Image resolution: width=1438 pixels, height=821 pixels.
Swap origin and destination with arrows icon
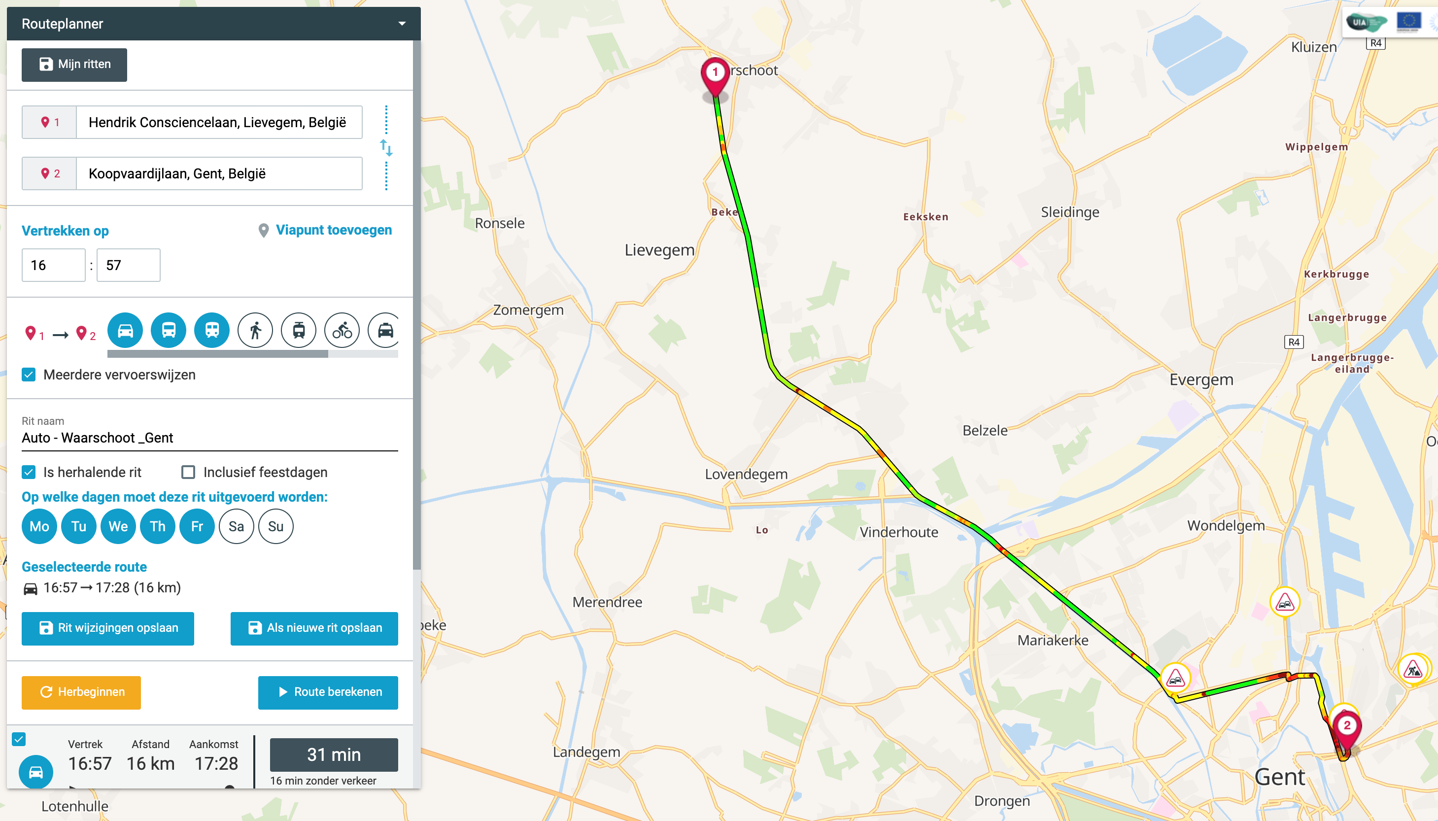tap(386, 148)
